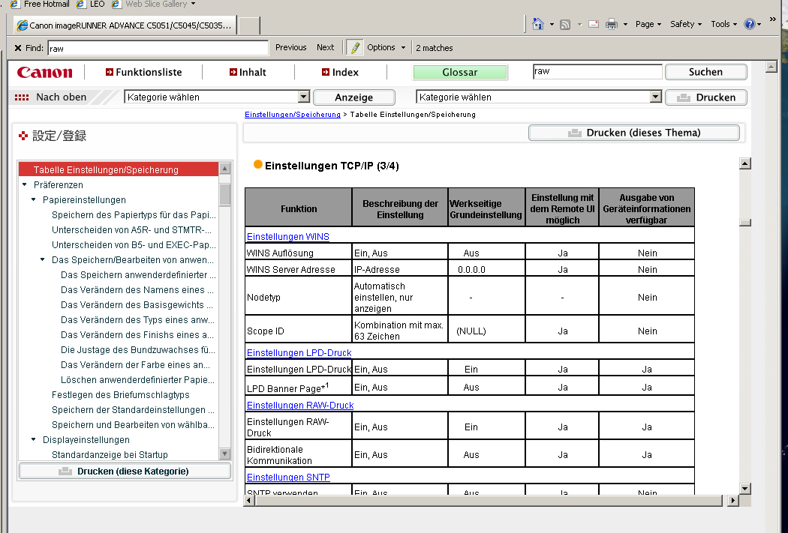Open the LEO favorites link

pos(91,4)
